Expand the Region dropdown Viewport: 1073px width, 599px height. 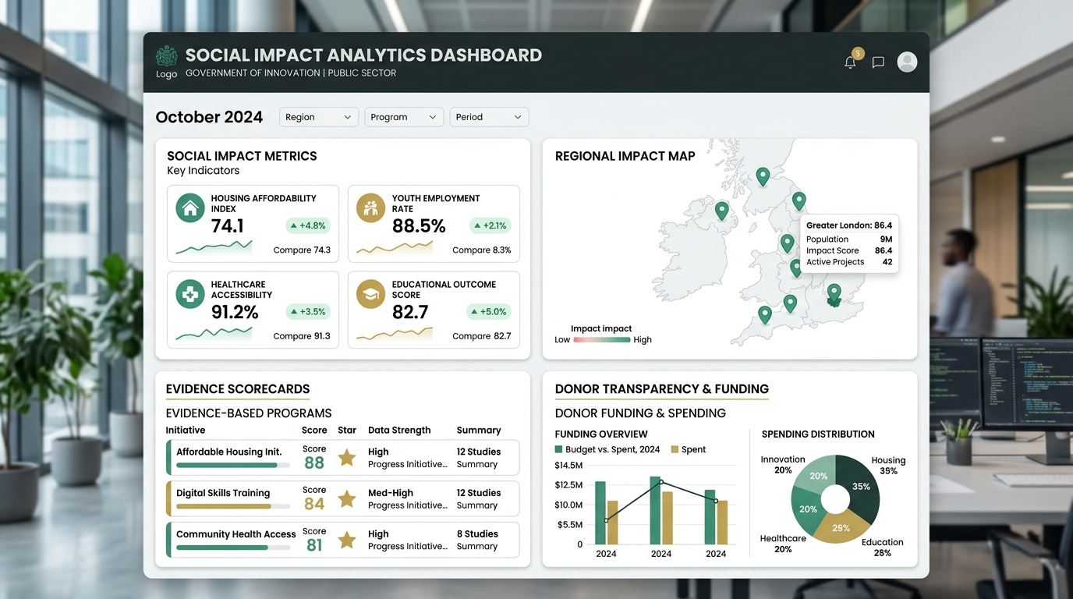[x=319, y=117]
